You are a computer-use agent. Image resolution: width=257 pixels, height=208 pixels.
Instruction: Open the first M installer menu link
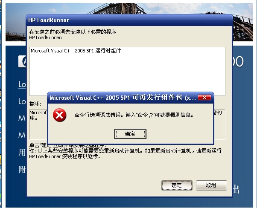22,118
